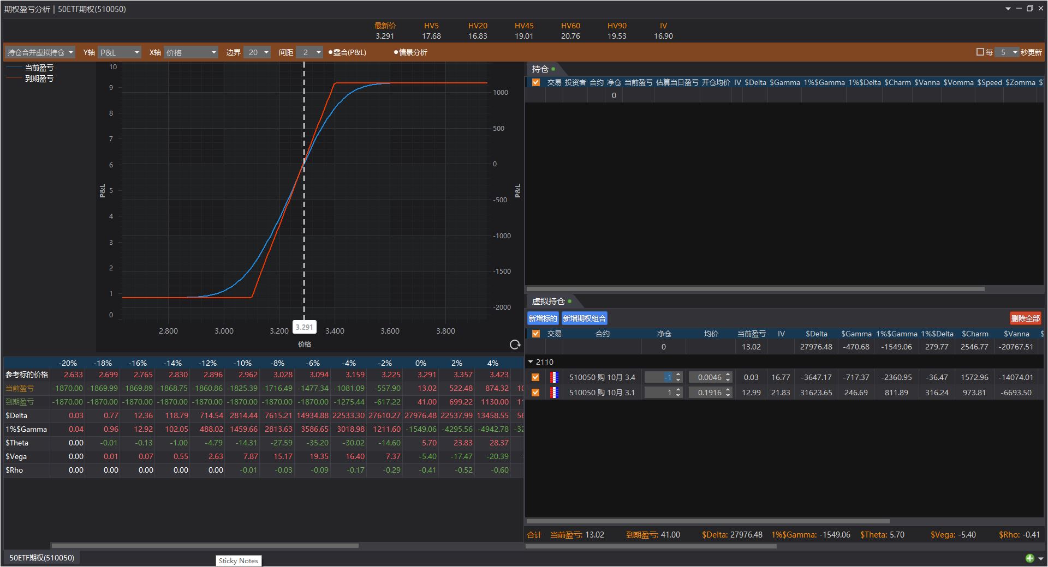Click the 新增期权组合 button

pos(584,318)
